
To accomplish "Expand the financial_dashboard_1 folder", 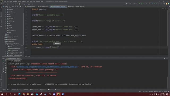I will pyautogui.click(x=4, y=39).
